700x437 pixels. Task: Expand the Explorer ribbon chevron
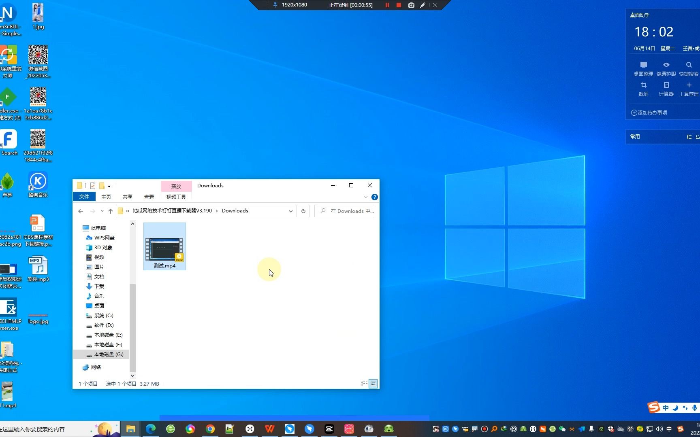point(365,197)
